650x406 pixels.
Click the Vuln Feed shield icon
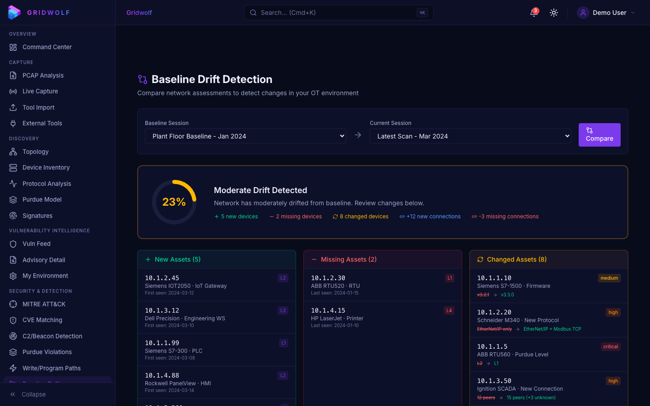pyautogui.click(x=13, y=244)
